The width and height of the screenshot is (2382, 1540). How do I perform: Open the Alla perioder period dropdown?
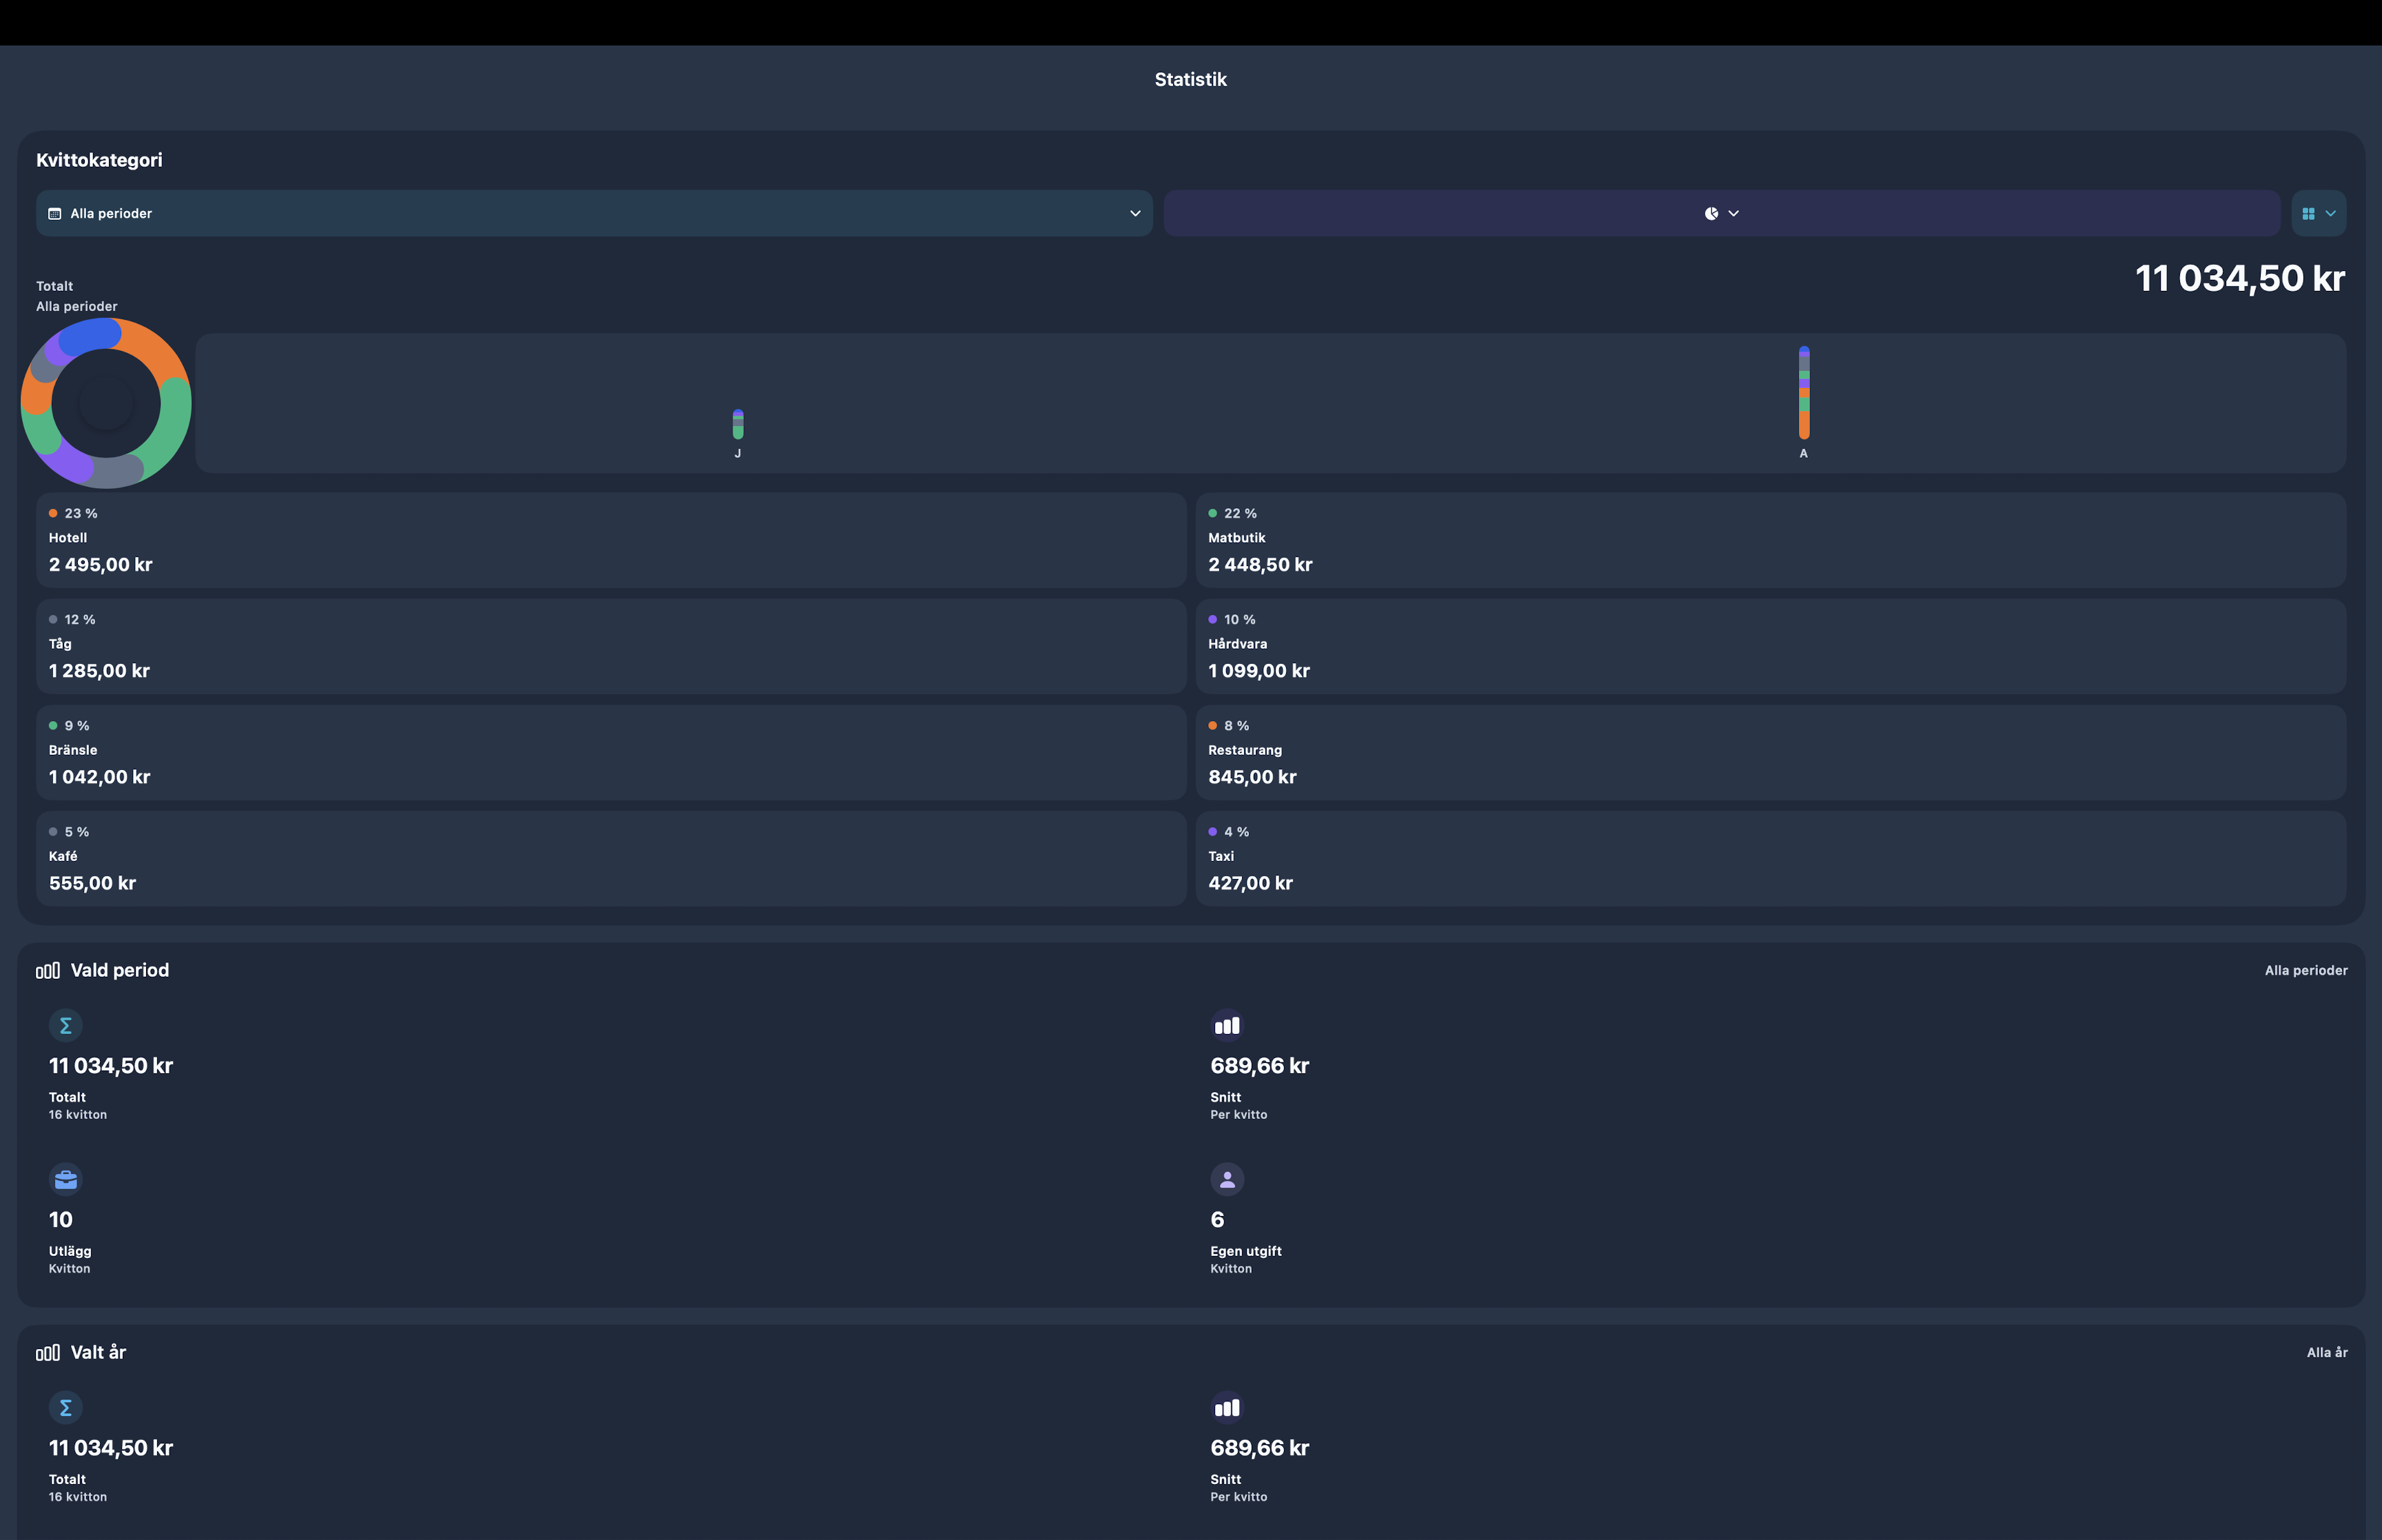(x=593, y=213)
